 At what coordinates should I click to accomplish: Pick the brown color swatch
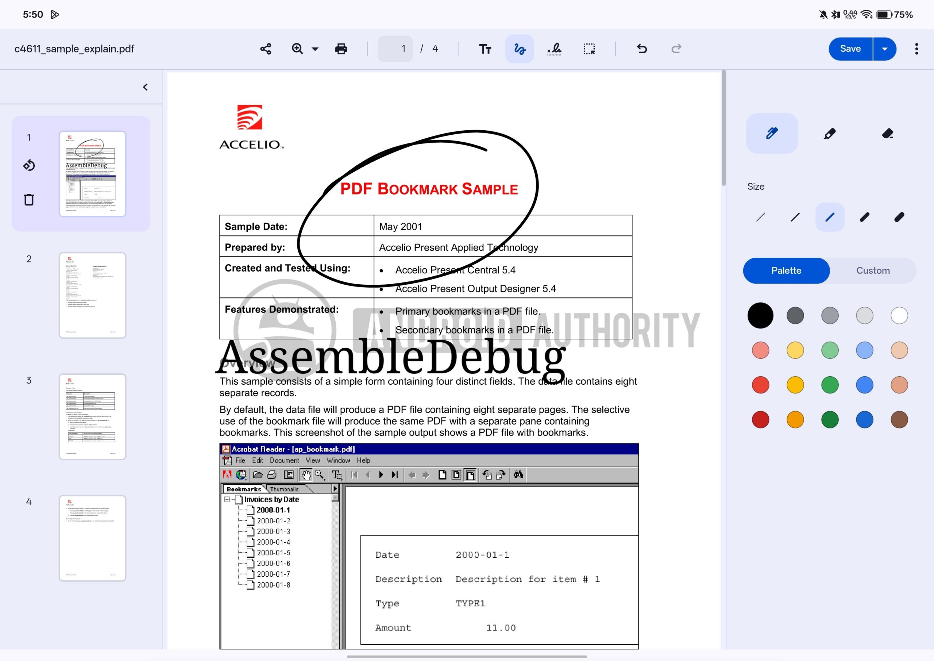pyautogui.click(x=899, y=420)
